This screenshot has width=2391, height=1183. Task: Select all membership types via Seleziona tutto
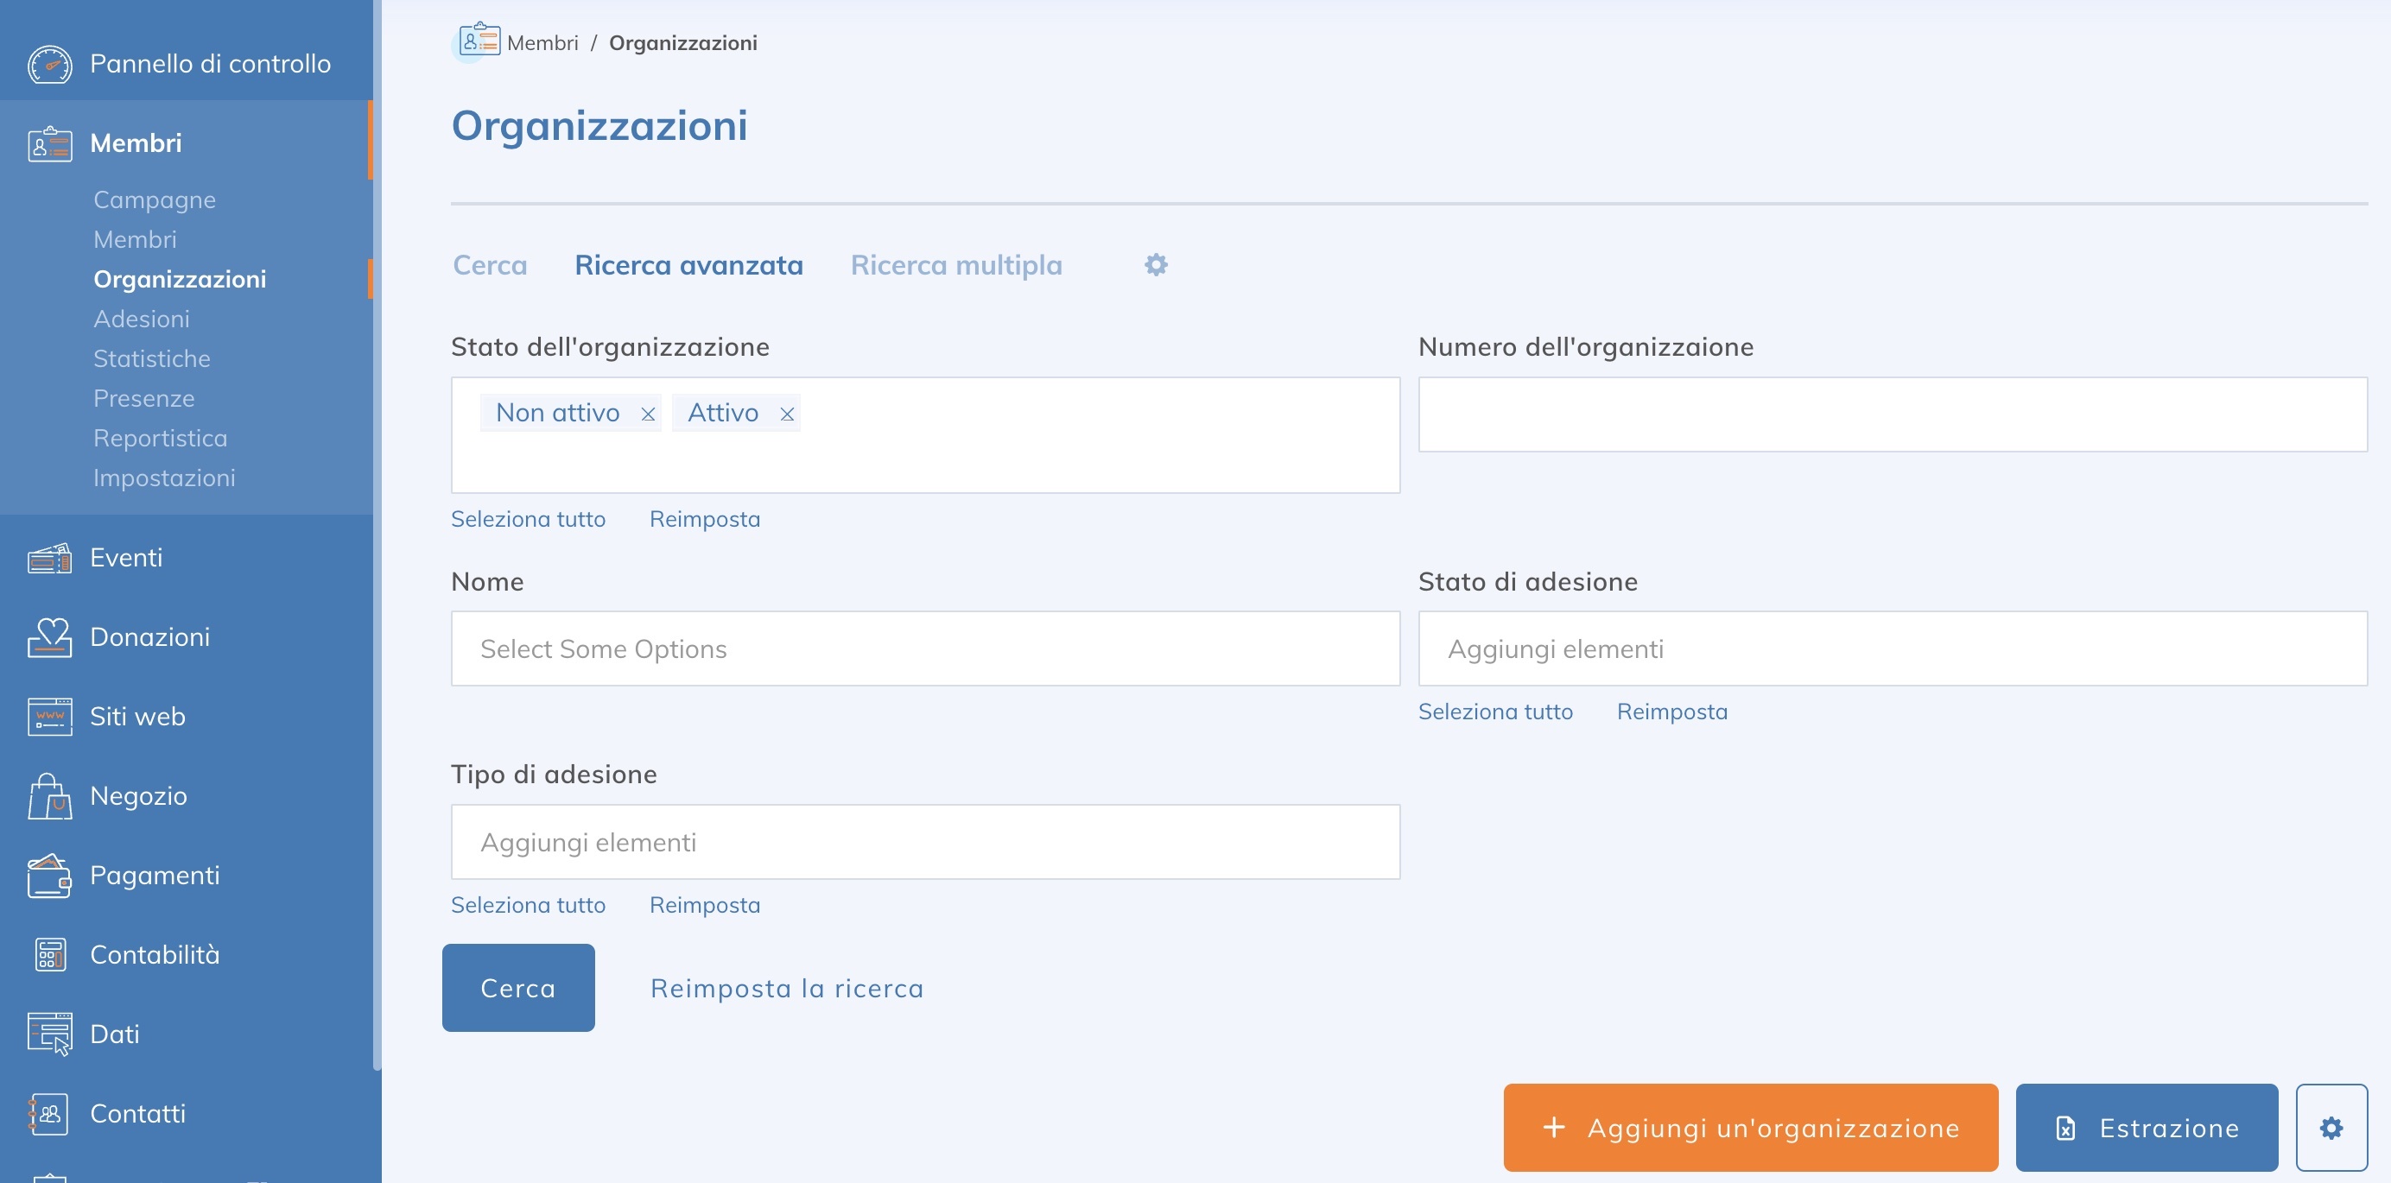[x=528, y=904]
